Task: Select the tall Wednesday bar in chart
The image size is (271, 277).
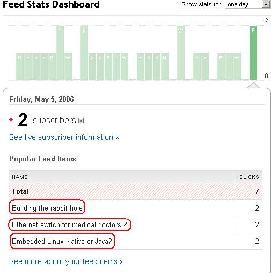Action: [x=181, y=53]
